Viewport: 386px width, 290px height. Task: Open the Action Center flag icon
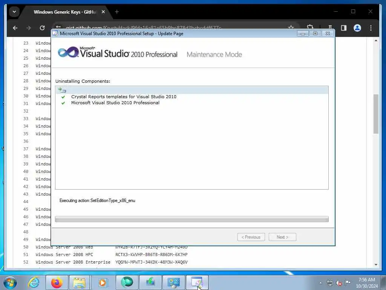coord(348,282)
